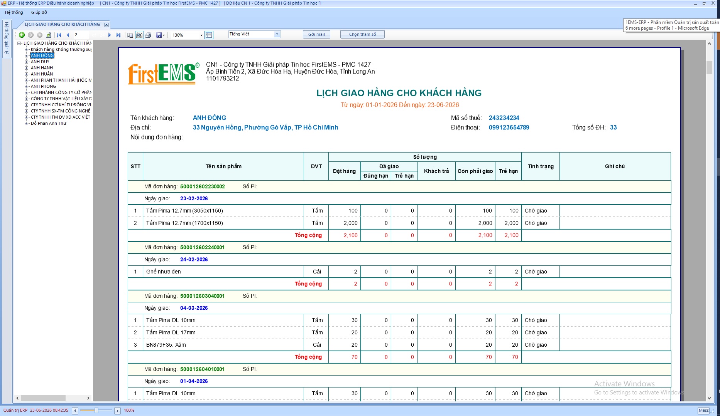720x416 pixels.
Task: Click report vertical scrollbar down arrow
Action: click(x=709, y=398)
